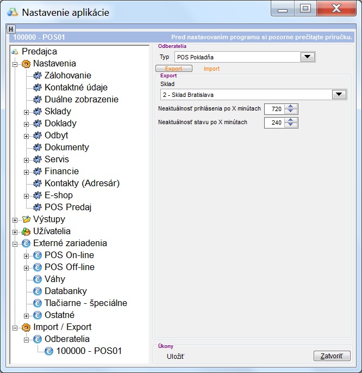Select the Export tab
Screen dimensions: 362x373
tap(173, 69)
